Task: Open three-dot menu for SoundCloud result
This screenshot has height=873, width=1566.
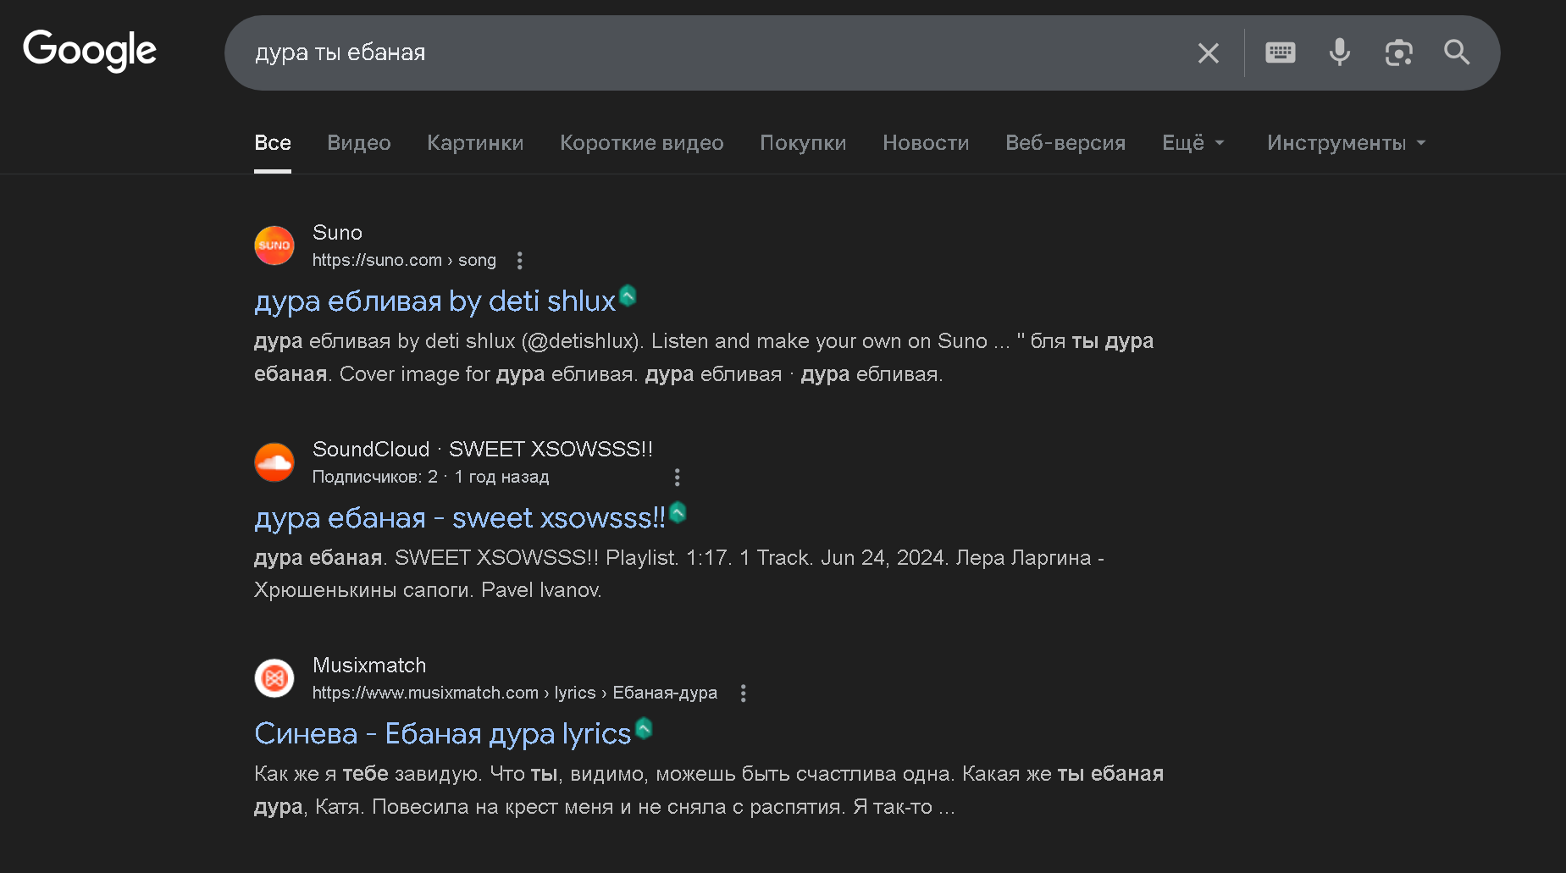Action: coord(677,478)
